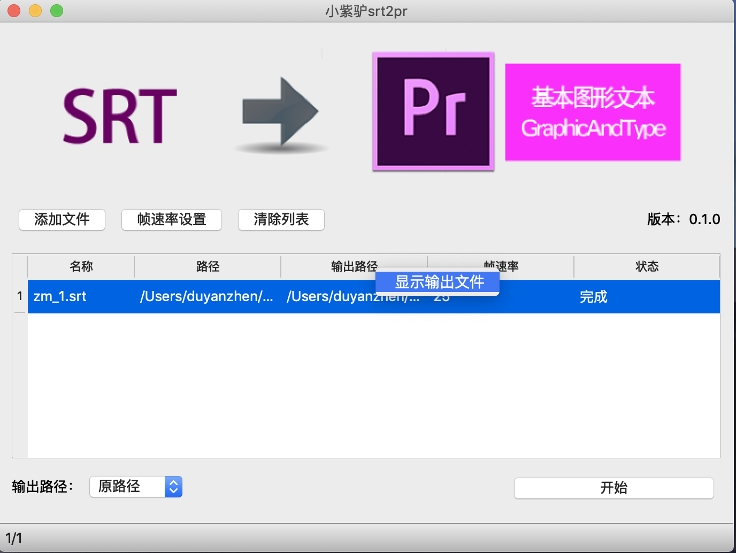This screenshot has height=553, width=736.
Task: Open 帧速率设置 settings
Action: pyautogui.click(x=172, y=220)
